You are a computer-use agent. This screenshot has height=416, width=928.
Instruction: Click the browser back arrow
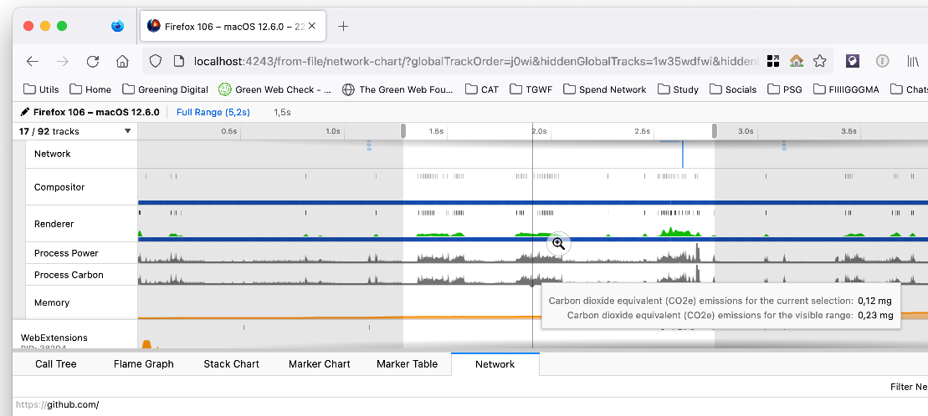(x=33, y=62)
